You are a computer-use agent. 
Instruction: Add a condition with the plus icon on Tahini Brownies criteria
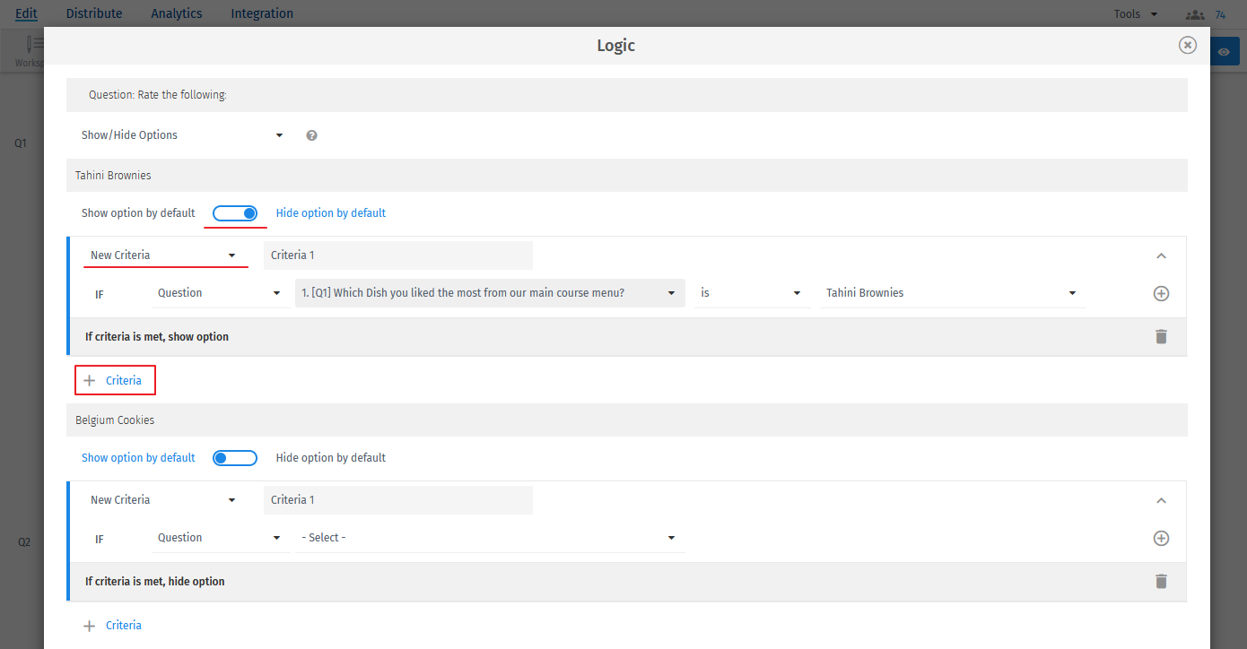click(1161, 293)
